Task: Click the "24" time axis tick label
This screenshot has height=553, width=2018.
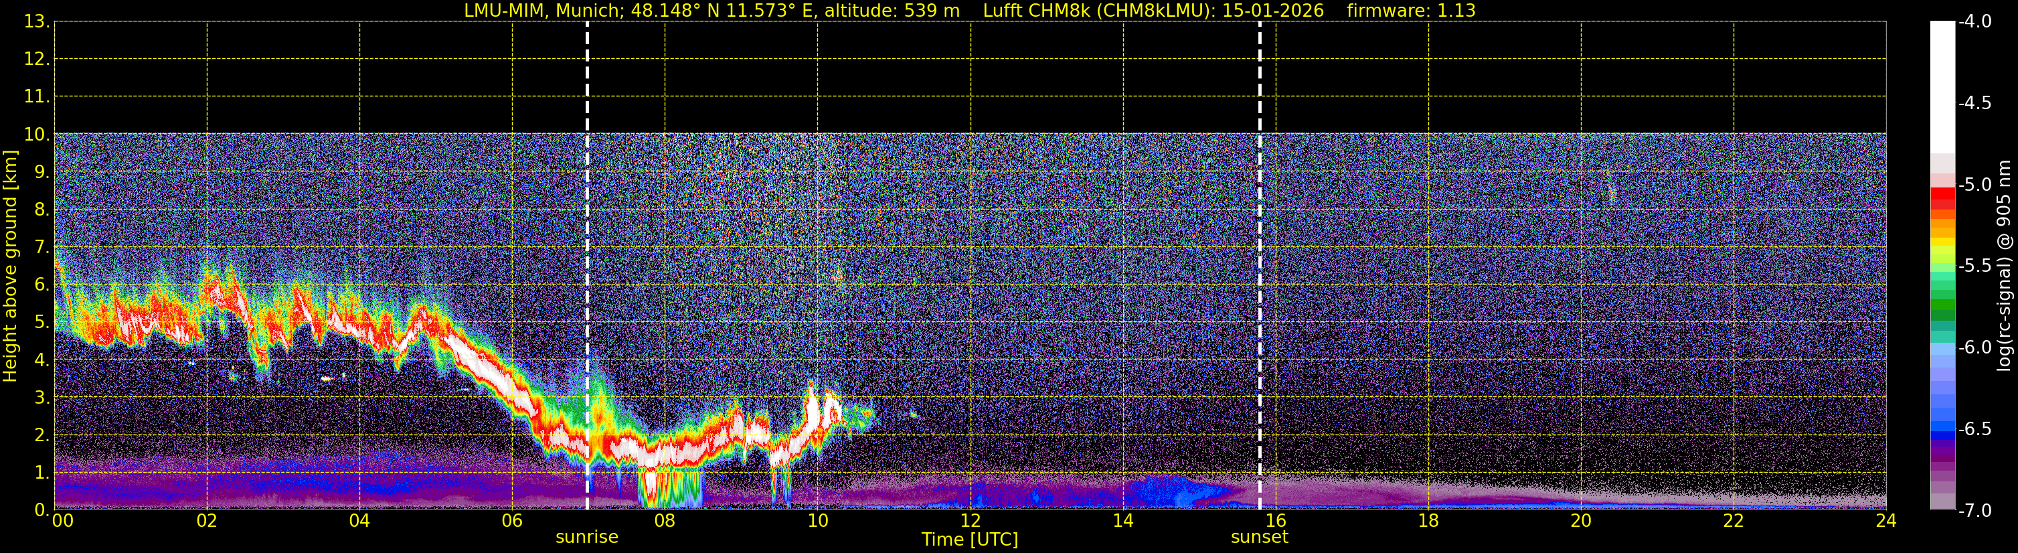Action: [x=1885, y=521]
